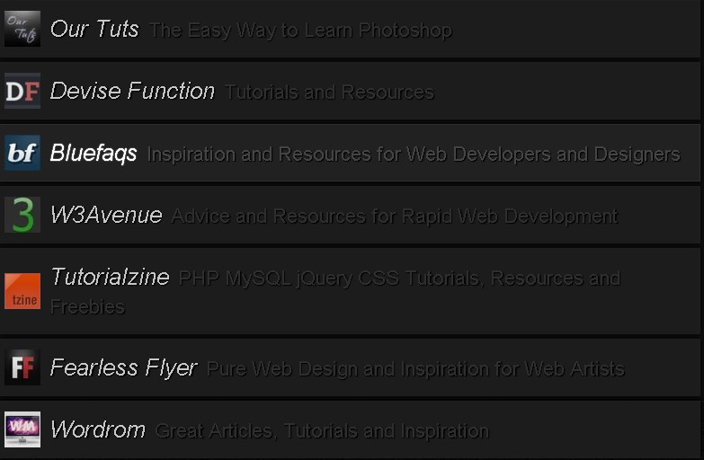Image resolution: width=704 pixels, height=460 pixels.
Task: Click "Advice and Resources for Rapid Web Development"
Action: (x=394, y=217)
